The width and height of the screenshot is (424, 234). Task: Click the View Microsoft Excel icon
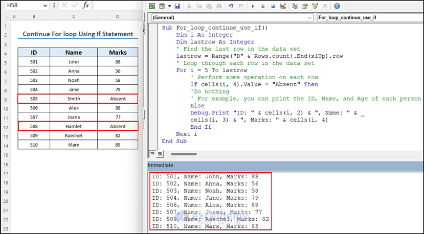[151, 6]
